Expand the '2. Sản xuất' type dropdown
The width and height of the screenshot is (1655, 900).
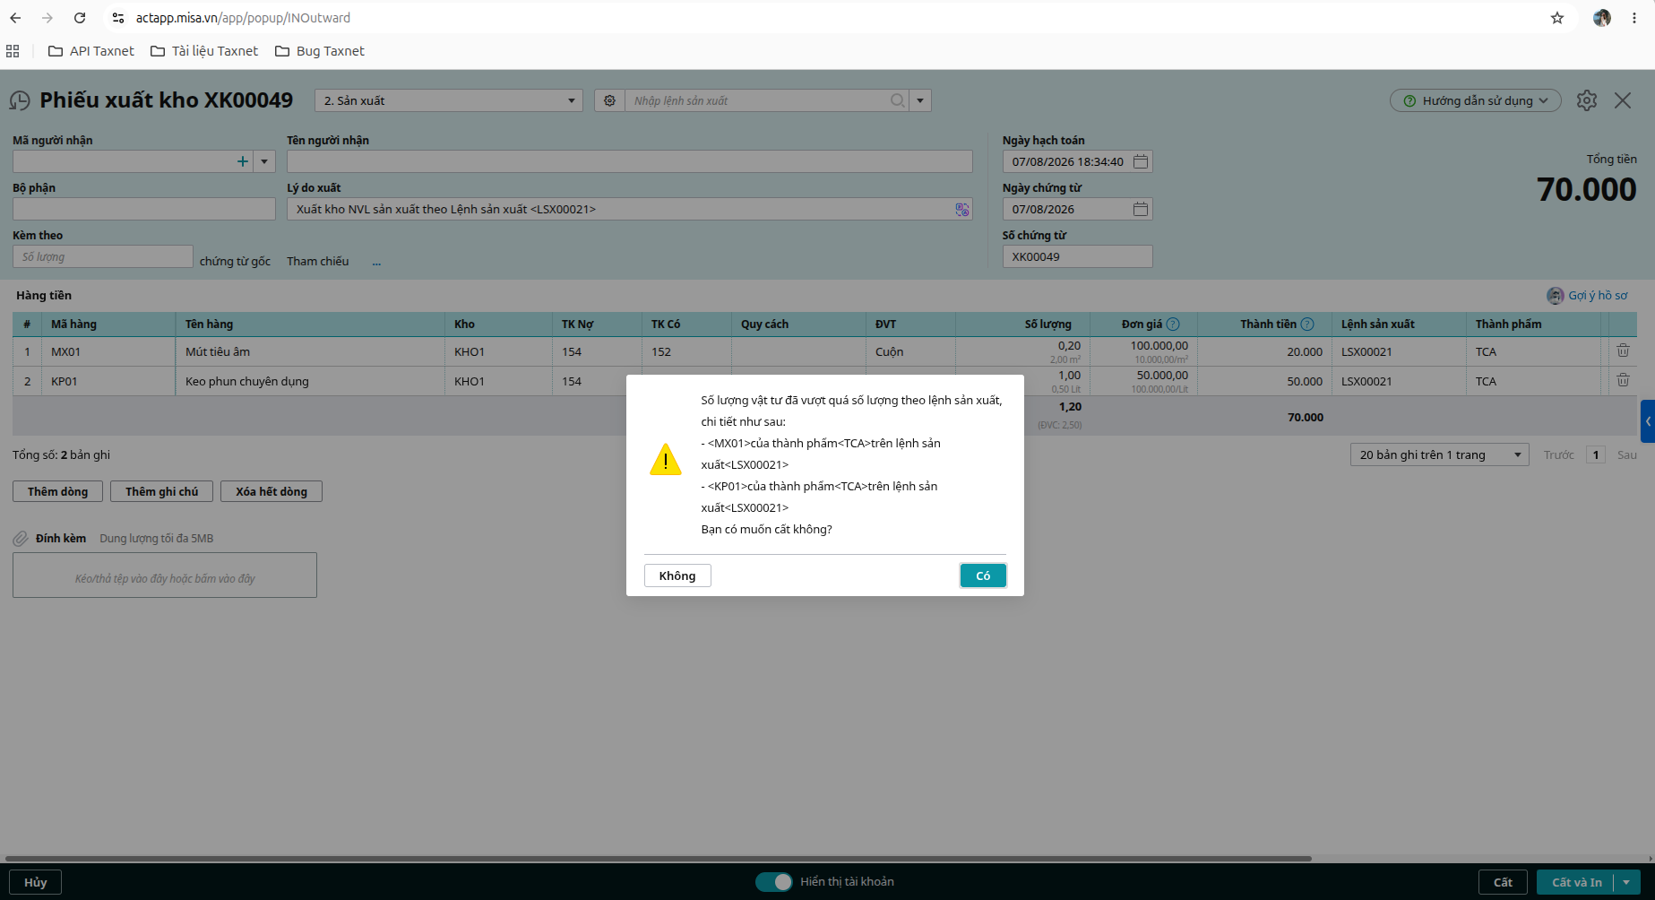click(x=449, y=100)
